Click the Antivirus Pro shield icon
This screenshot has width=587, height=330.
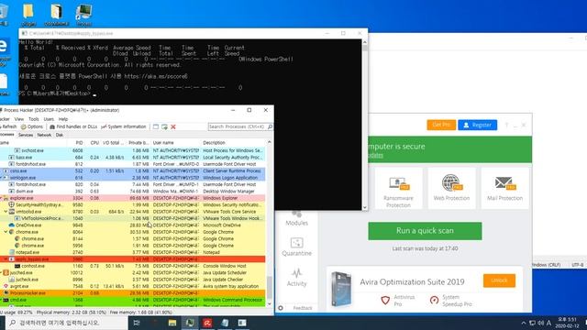pyautogui.click(x=385, y=300)
